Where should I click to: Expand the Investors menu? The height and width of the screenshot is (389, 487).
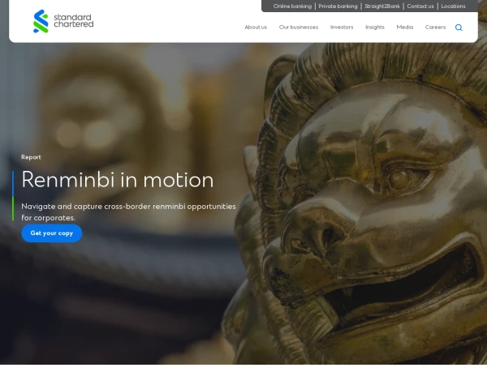tap(342, 28)
